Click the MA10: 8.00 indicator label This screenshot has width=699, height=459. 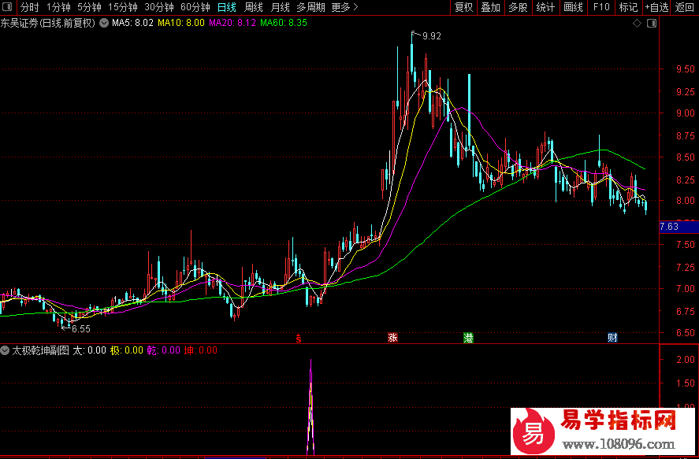click(181, 23)
